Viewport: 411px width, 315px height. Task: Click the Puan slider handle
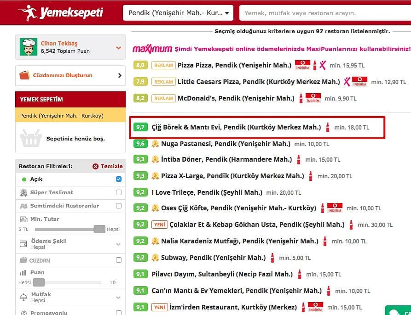coord(39,282)
